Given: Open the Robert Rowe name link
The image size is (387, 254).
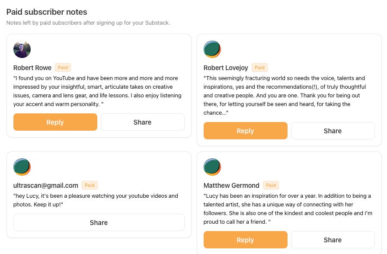Looking at the screenshot, I should (32, 68).
